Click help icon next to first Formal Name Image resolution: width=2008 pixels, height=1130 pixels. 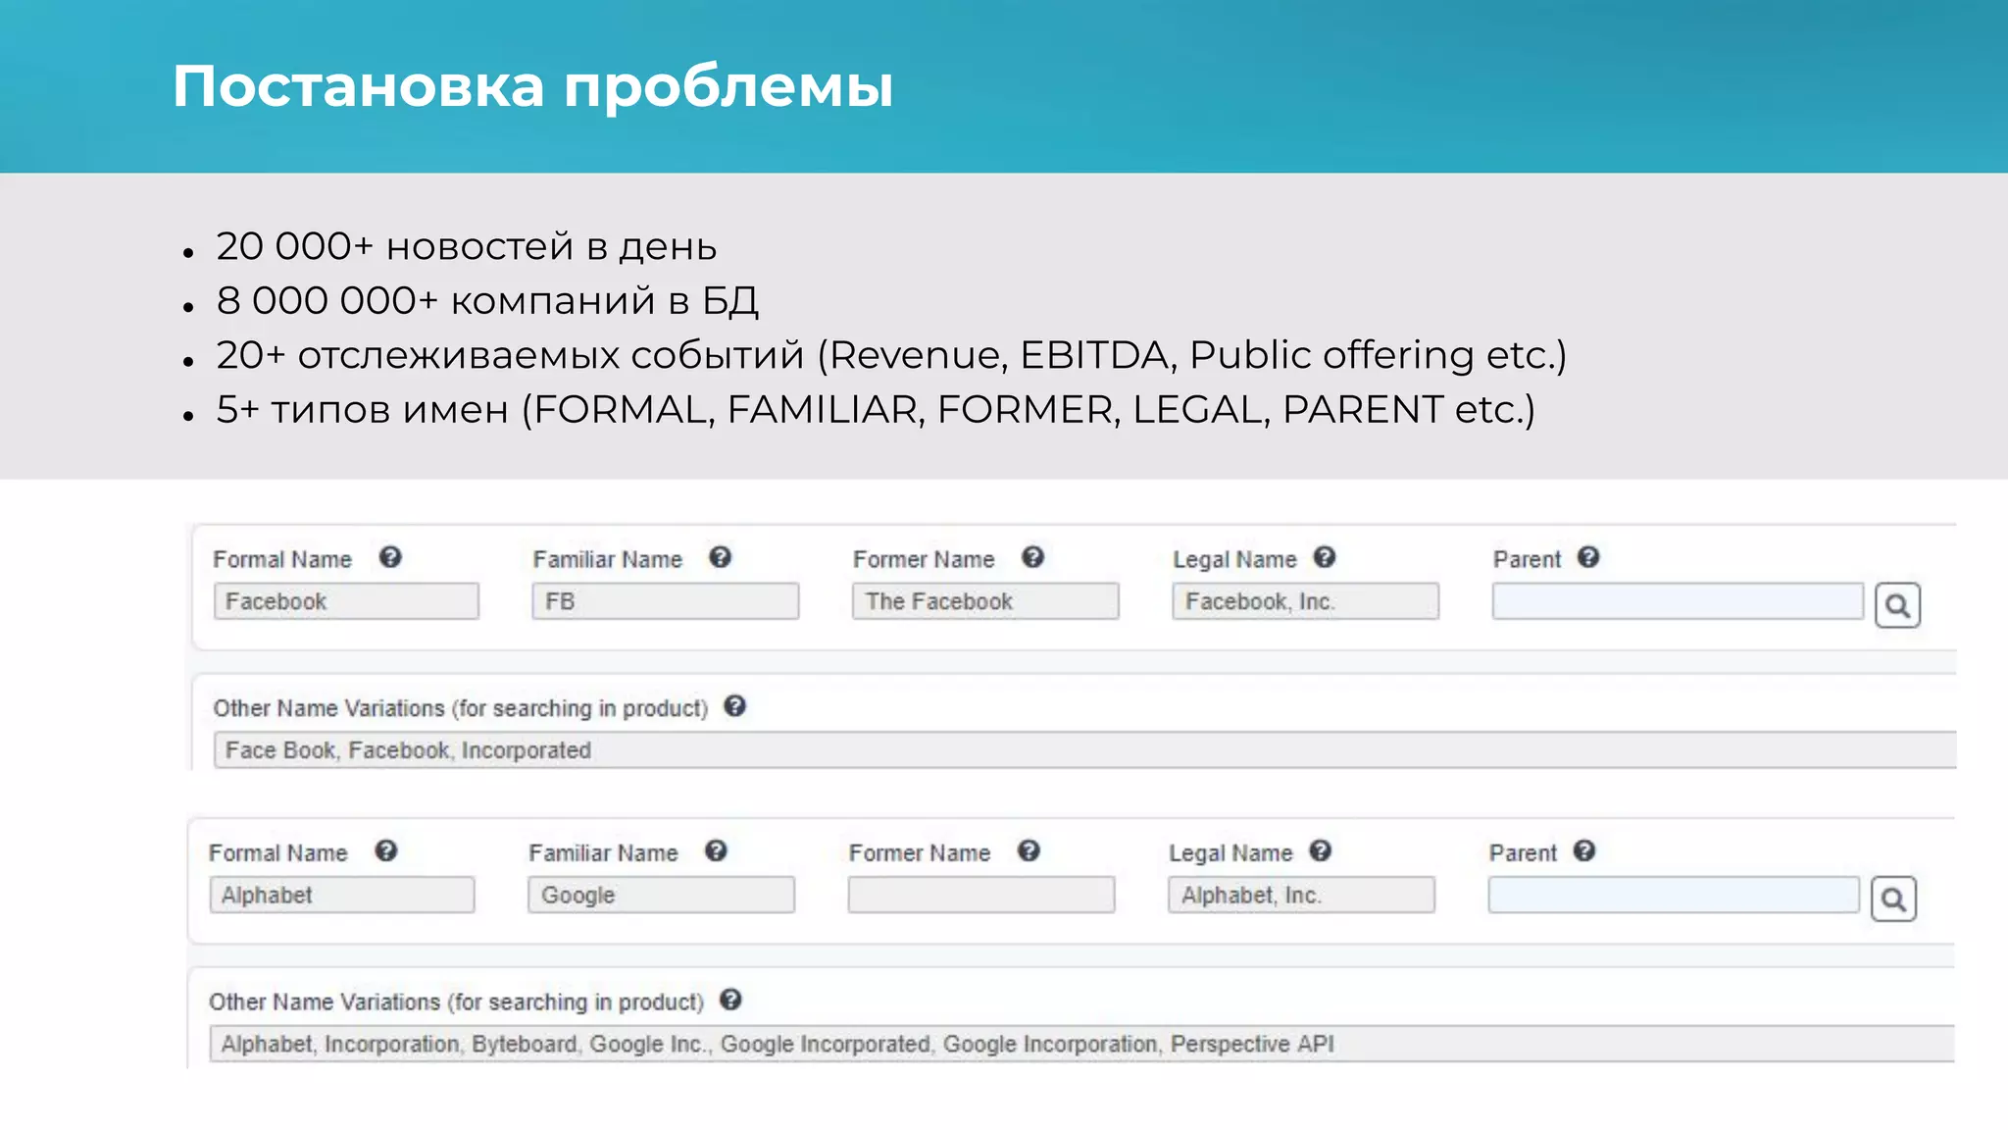pos(390,557)
